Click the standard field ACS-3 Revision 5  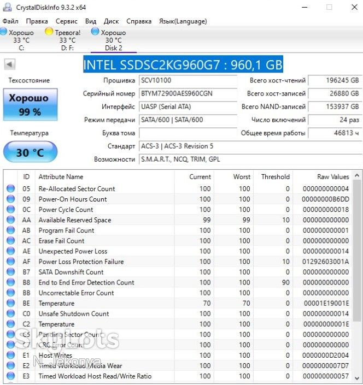click(x=250, y=146)
